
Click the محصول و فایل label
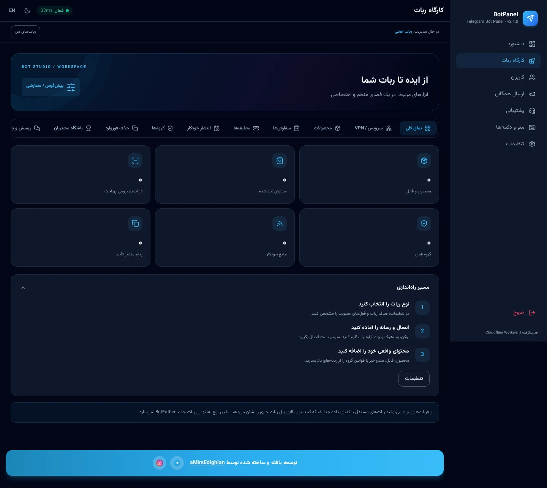419,191
